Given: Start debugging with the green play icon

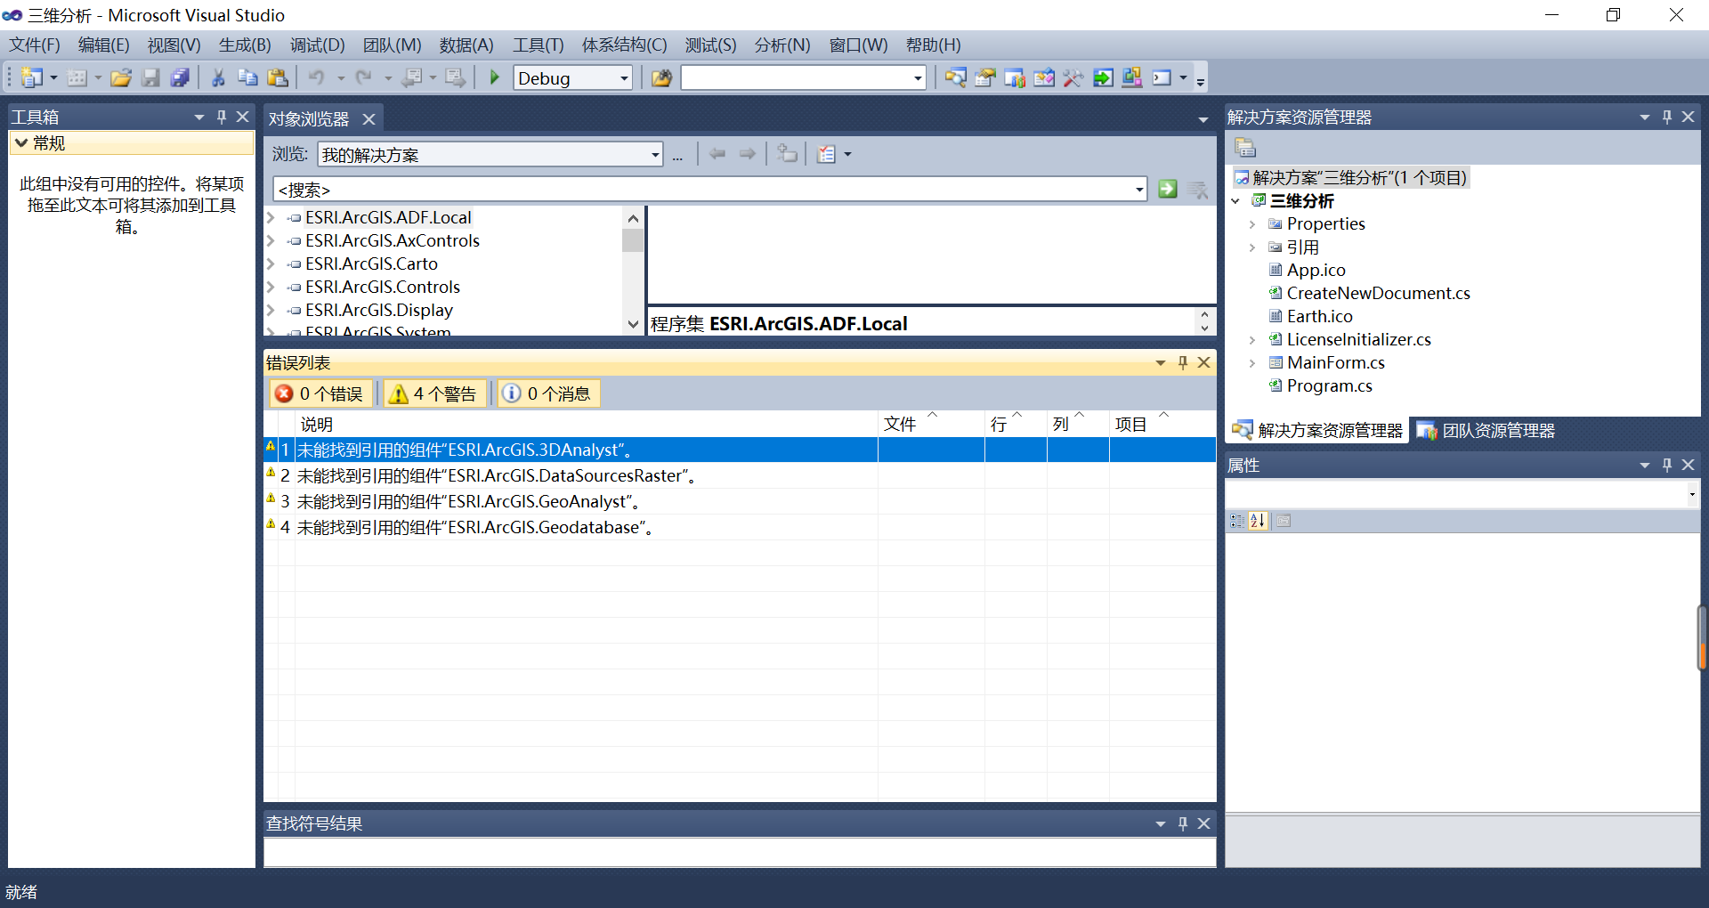Looking at the screenshot, I should coord(495,78).
